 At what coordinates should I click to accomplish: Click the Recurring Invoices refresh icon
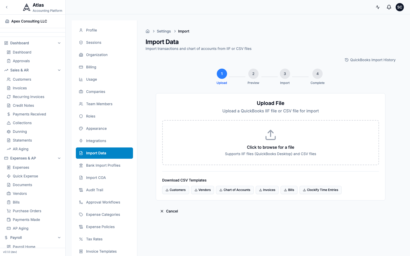coord(9,97)
